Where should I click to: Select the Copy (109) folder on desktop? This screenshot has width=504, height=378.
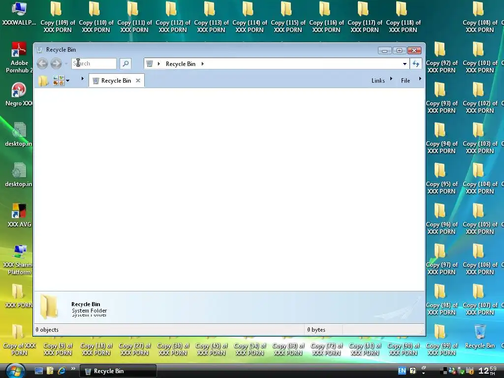tap(58, 18)
